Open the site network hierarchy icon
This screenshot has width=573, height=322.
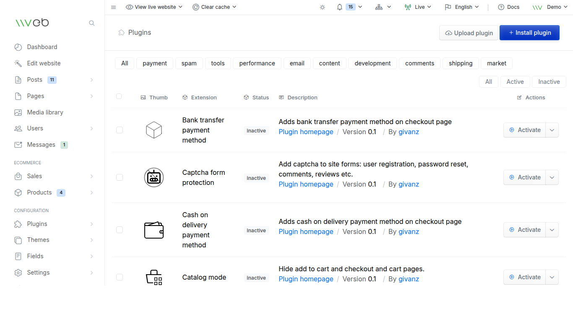[x=379, y=7]
